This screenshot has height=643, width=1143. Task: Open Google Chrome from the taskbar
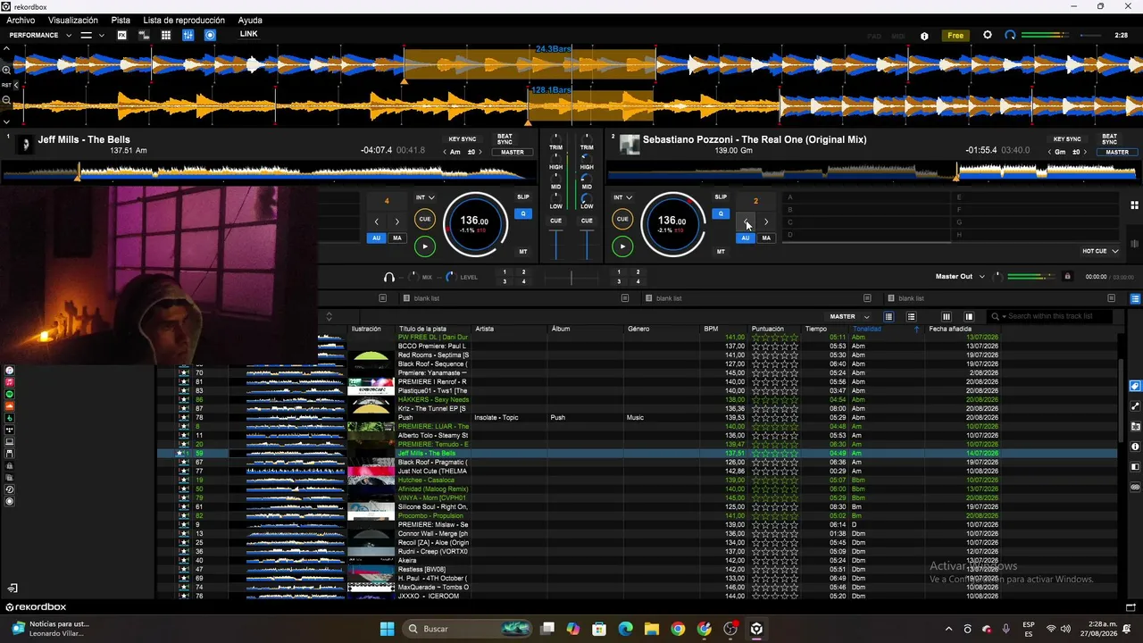(x=678, y=629)
